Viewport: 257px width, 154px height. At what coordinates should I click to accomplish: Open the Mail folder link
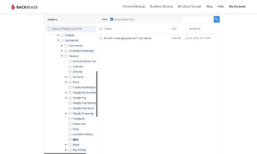click(x=76, y=139)
